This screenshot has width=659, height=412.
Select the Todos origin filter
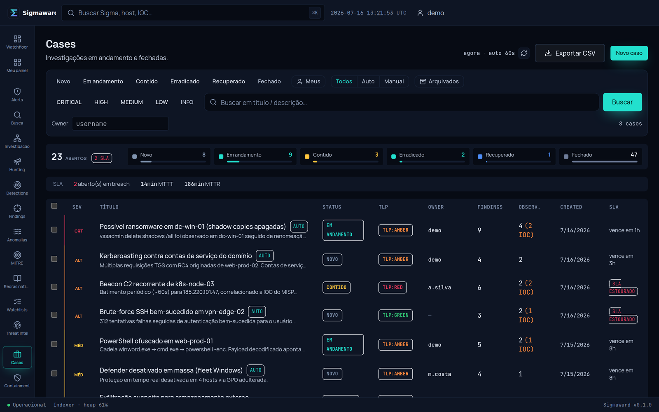[x=344, y=82]
